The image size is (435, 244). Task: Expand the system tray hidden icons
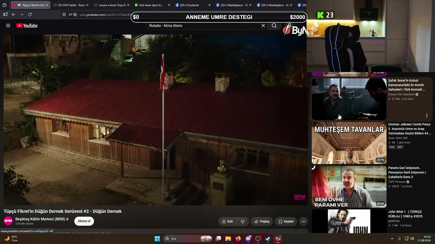[392, 239]
